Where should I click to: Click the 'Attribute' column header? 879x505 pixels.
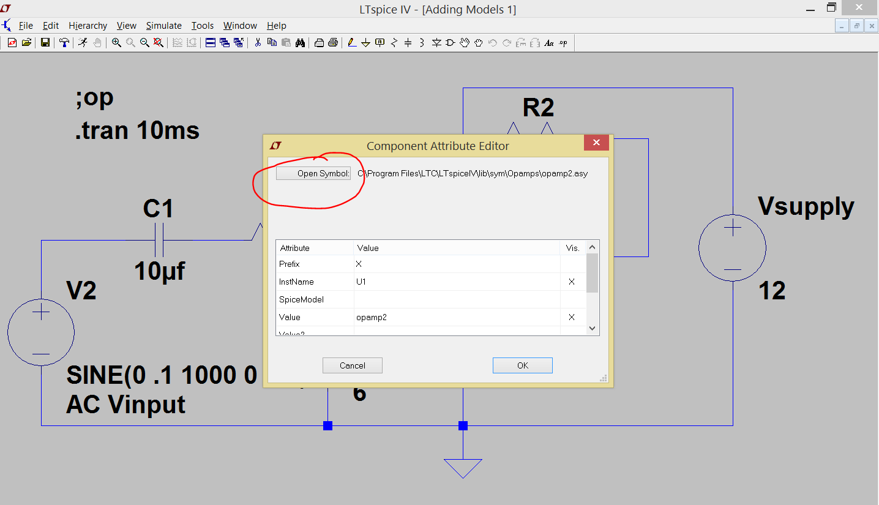coord(315,248)
